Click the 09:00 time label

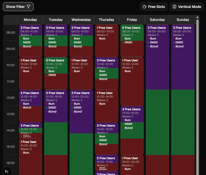coord(10,49)
